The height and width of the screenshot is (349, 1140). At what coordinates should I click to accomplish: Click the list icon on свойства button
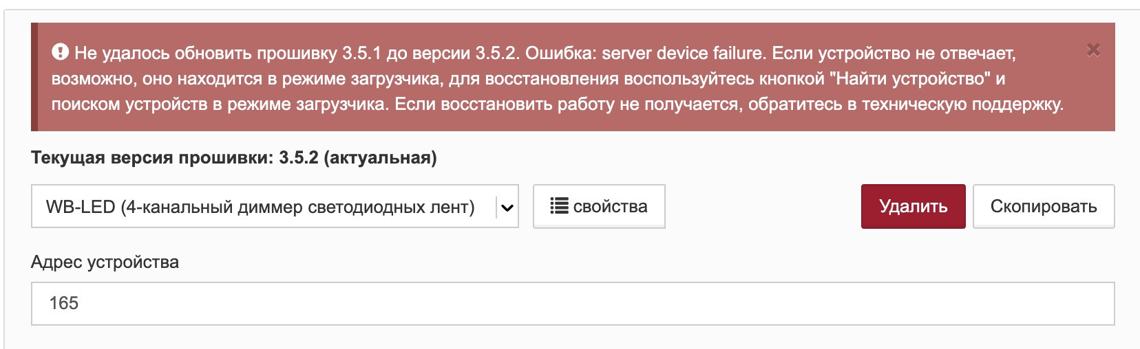coord(559,206)
